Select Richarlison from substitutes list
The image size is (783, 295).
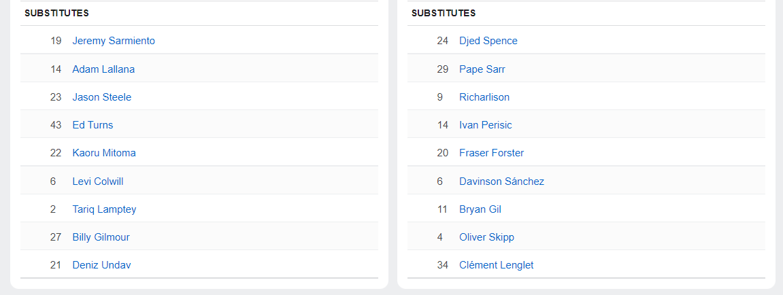click(x=484, y=97)
